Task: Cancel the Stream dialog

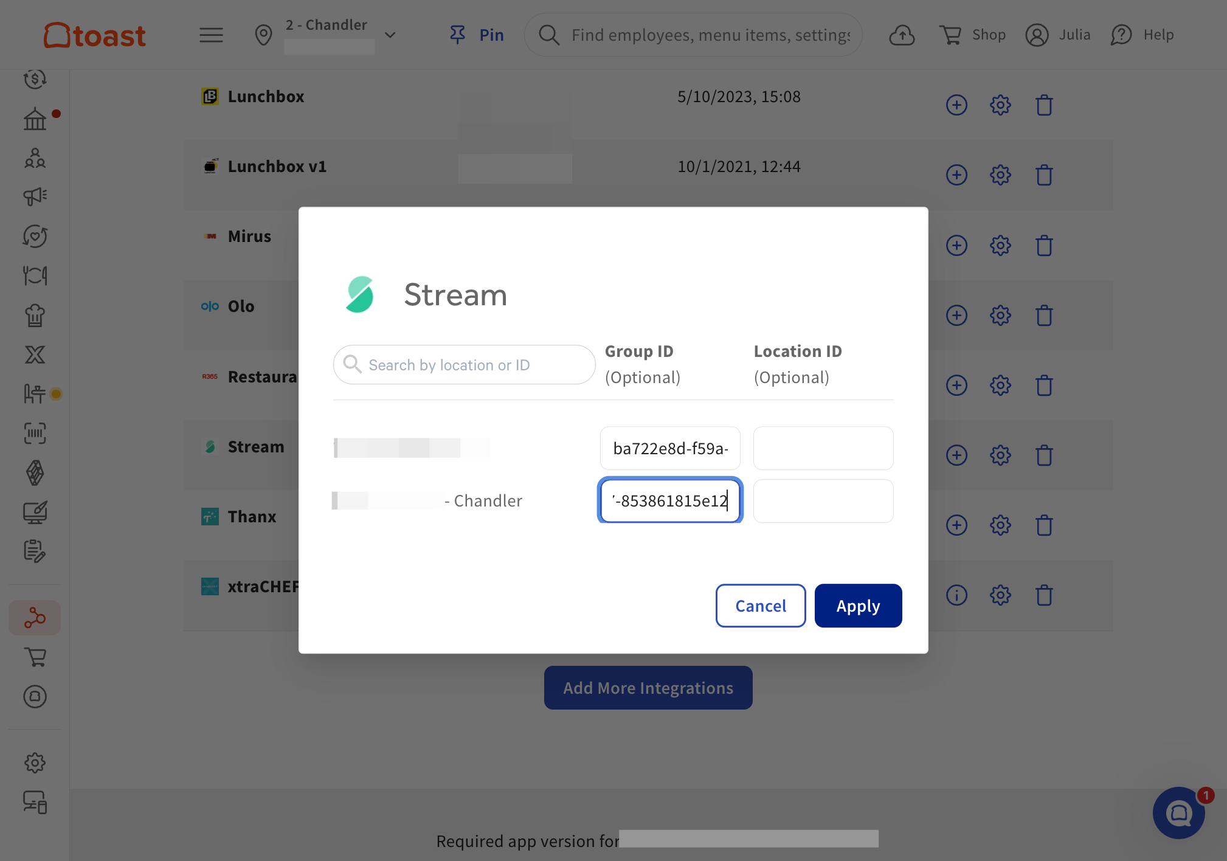Action: pyautogui.click(x=761, y=606)
